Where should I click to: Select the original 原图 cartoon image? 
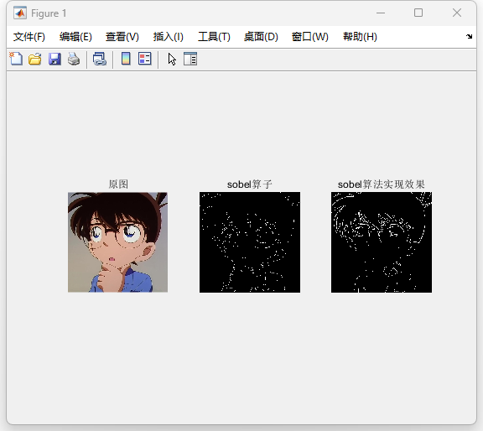tap(117, 242)
